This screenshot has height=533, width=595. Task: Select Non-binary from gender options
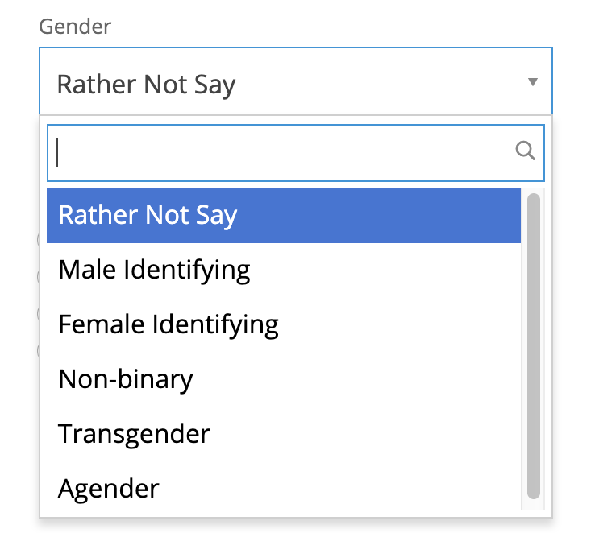click(126, 378)
